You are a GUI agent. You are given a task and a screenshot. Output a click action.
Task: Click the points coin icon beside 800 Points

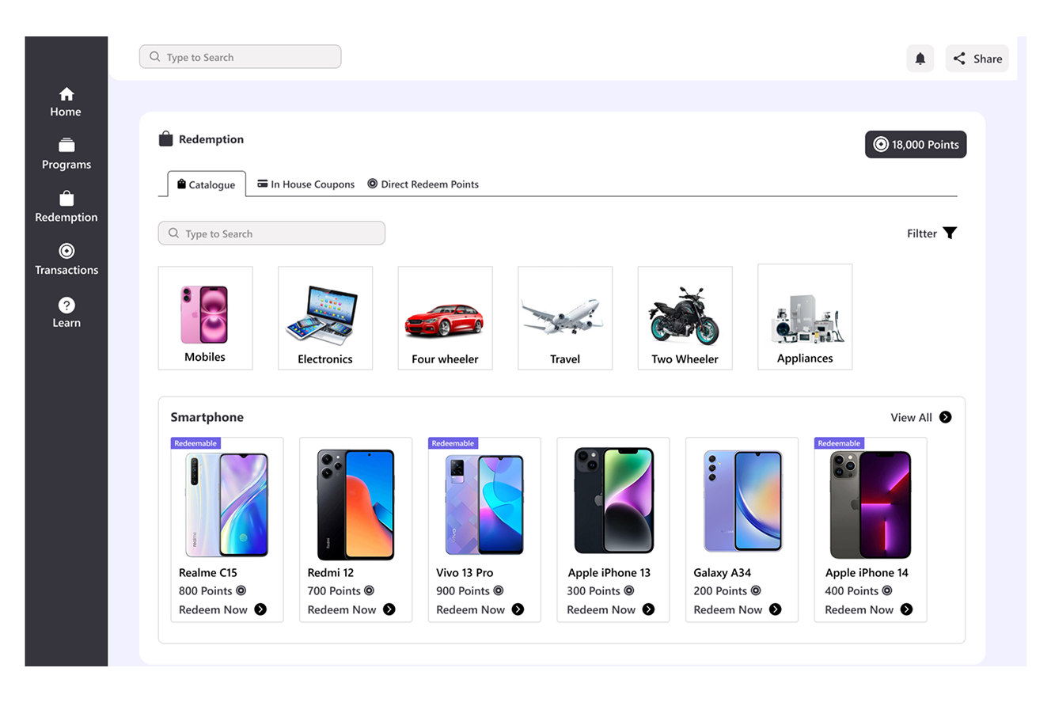tap(241, 590)
